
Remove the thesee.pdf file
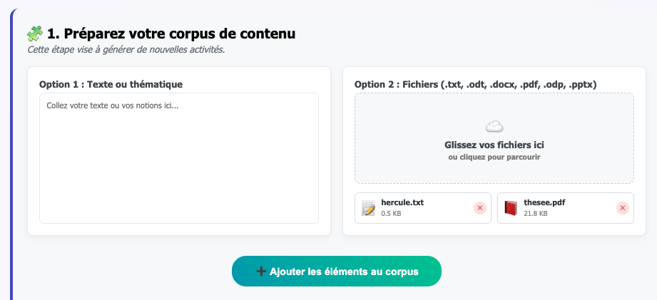click(622, 208)
